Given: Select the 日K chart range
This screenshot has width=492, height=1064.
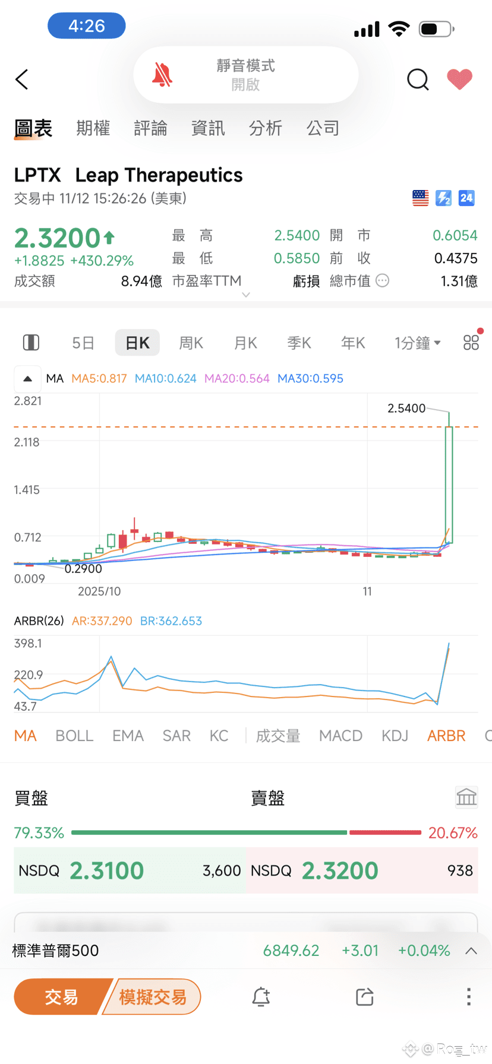Looking at the screenshot, I should (x=137, y=343).
